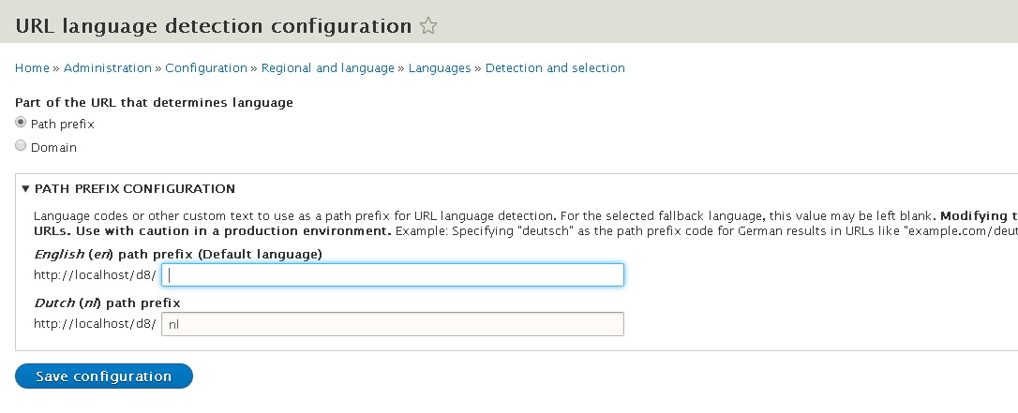Navigate to the Configuration breadcrumb
Viewport: 1018px width, 413px height.
(x=206, y=68)
